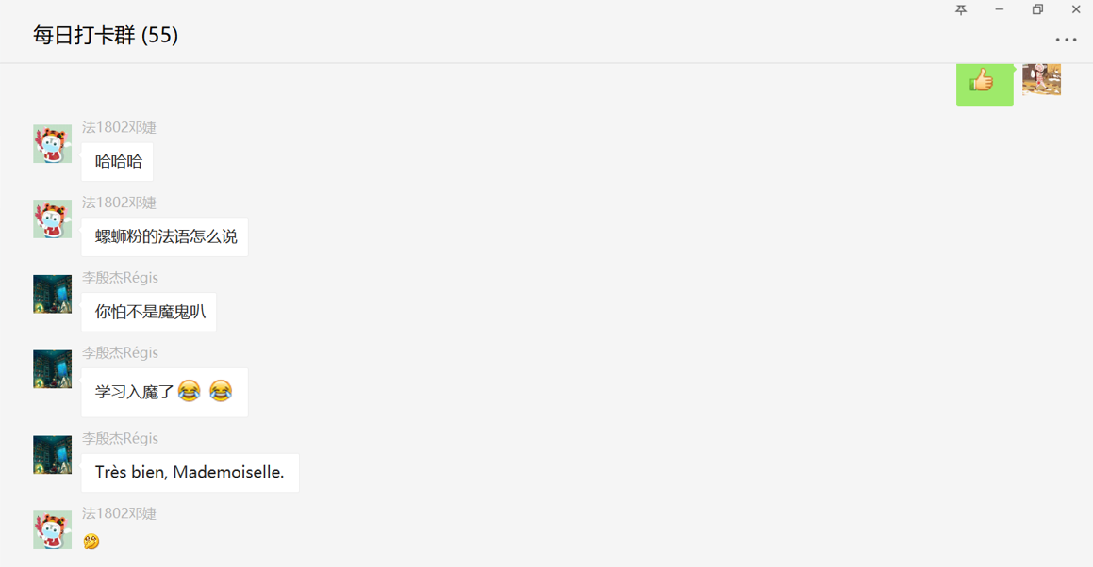Viewport: 1093px width, 567px height.
Task: Click avatar next to 螺蛳粉的法语怎么说 message
Action: click(x=52, y=219)
